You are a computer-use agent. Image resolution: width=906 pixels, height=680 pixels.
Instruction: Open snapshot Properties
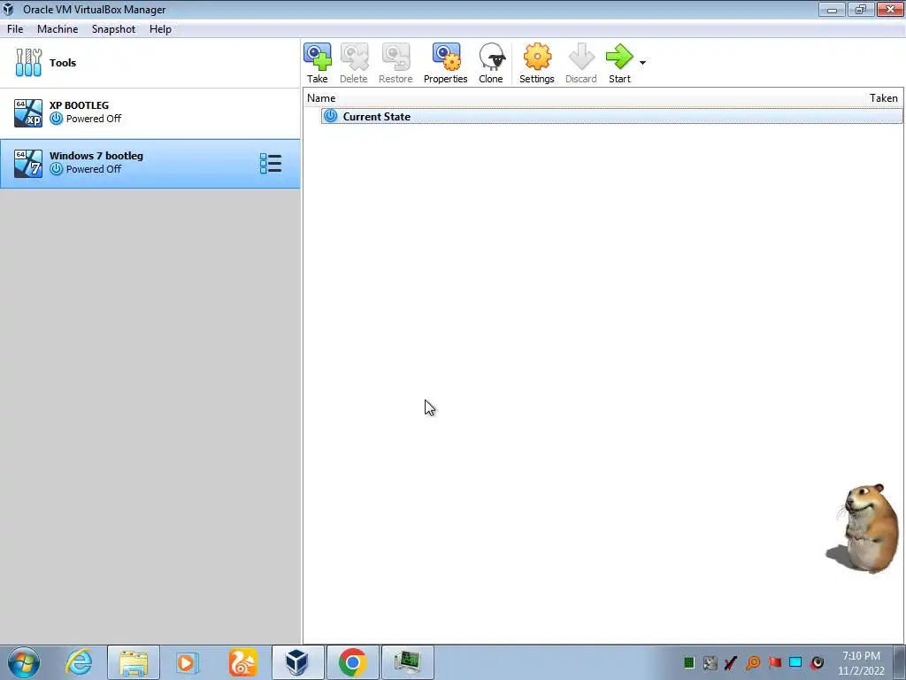point(446,63)
